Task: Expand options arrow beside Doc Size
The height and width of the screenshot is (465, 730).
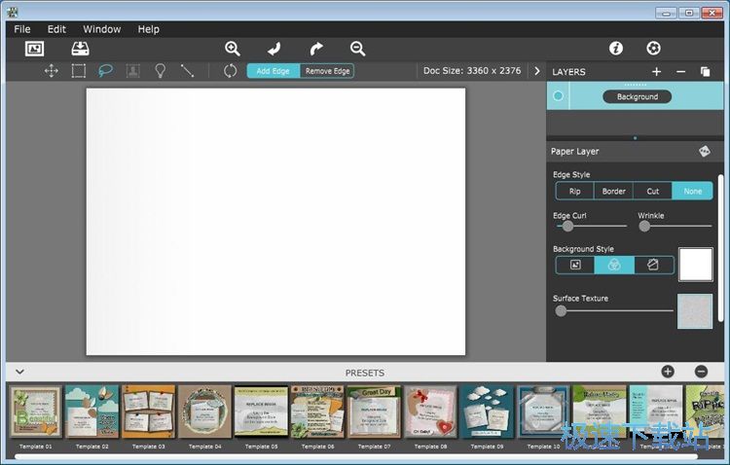Action: click(536, 71)
